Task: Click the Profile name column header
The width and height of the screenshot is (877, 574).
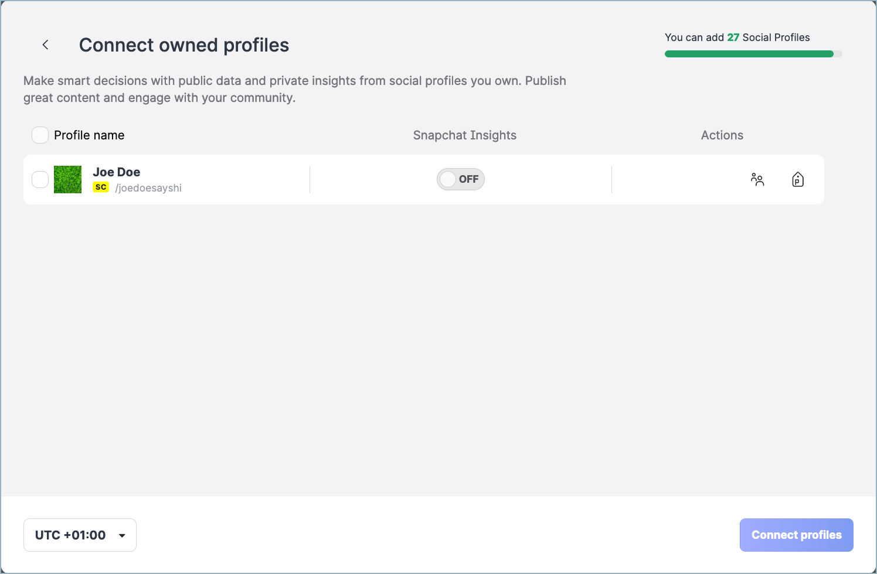Action: click(x=89, y=135)
